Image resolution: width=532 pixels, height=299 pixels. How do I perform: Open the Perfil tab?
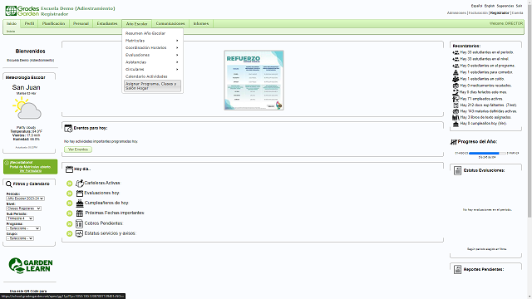point(30,24)
